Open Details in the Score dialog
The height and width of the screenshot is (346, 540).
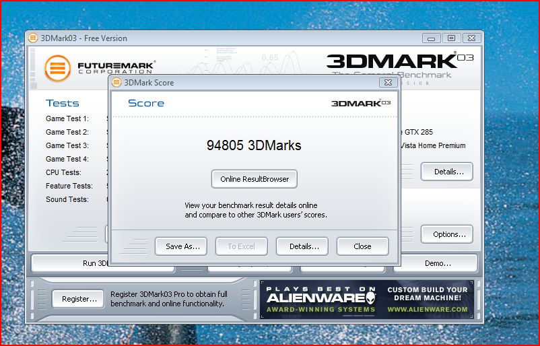click(302, 246)
